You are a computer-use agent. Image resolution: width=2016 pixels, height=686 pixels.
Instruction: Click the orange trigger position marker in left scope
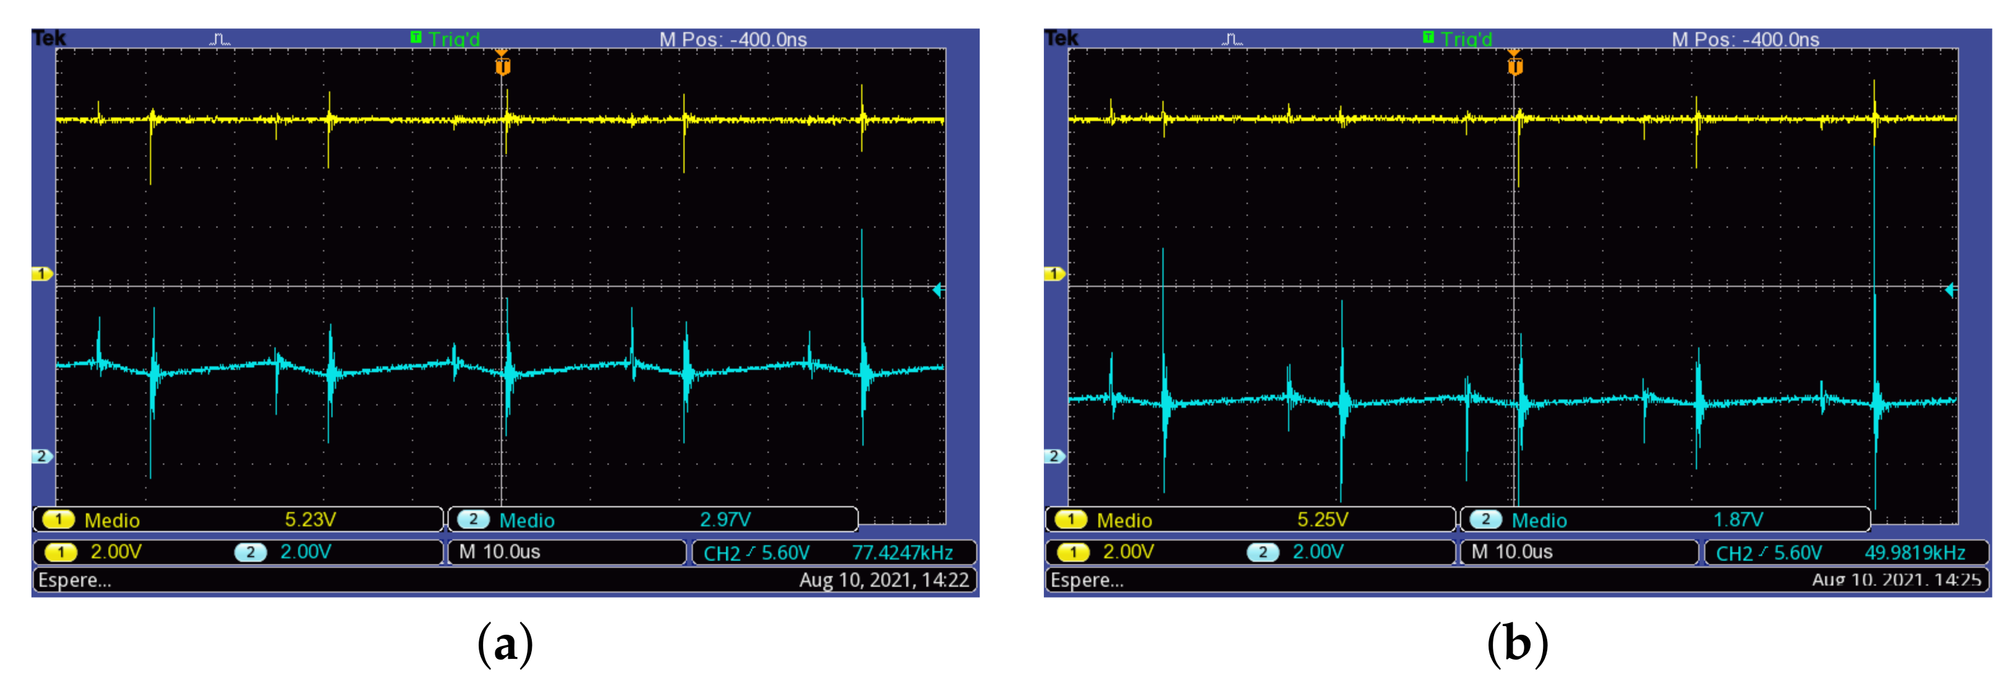502,65
